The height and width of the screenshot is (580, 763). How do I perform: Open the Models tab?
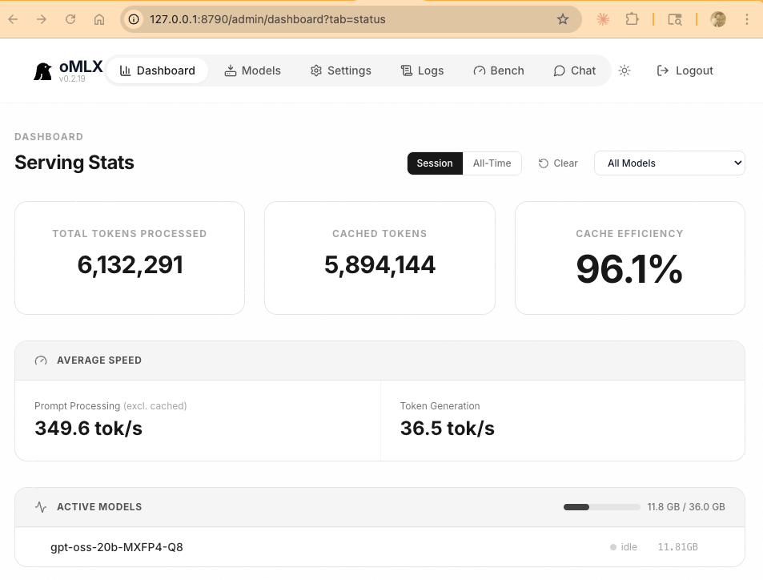point(252,70)
